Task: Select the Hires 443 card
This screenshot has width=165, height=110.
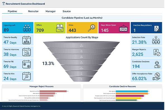Action: [82, 28]
